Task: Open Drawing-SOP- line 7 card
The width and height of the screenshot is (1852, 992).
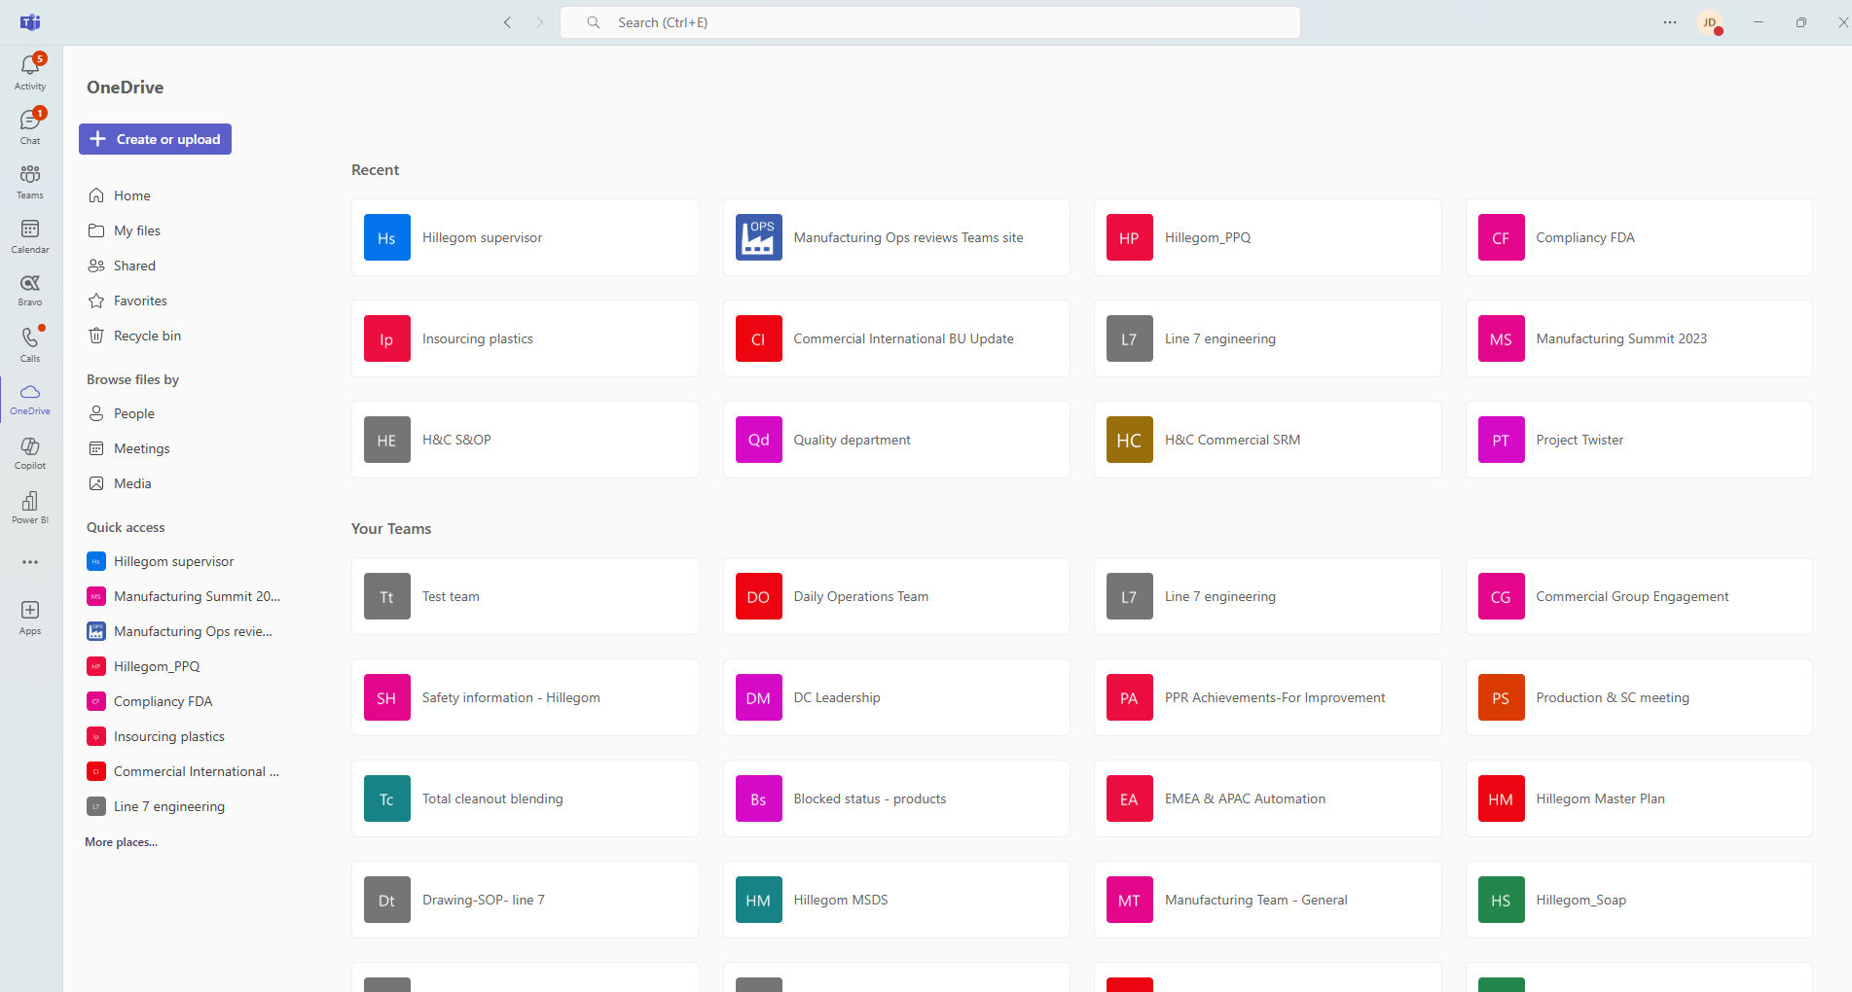Action: click(526, 900)
